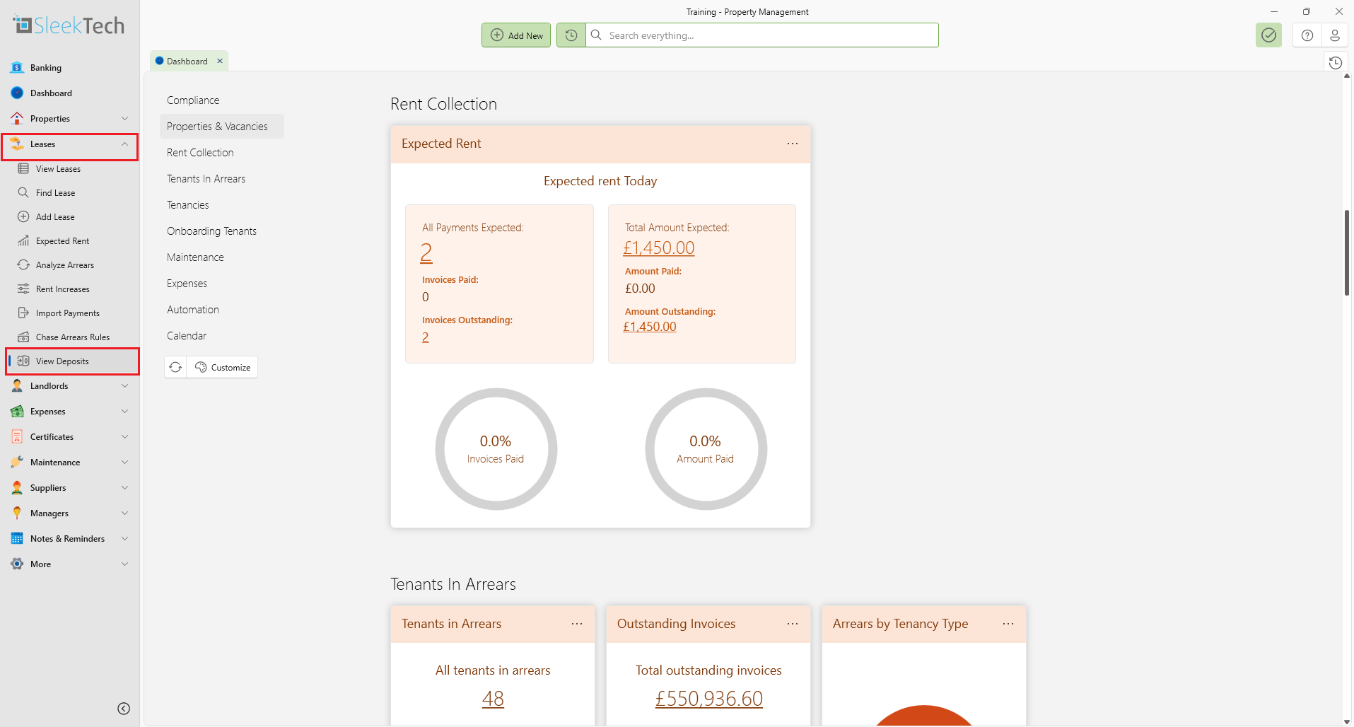Image resolution: width=1354 pixels, height=727 pixels.
Task: Click the vertical scrollbar thumb
Action: pos(1347,253)
